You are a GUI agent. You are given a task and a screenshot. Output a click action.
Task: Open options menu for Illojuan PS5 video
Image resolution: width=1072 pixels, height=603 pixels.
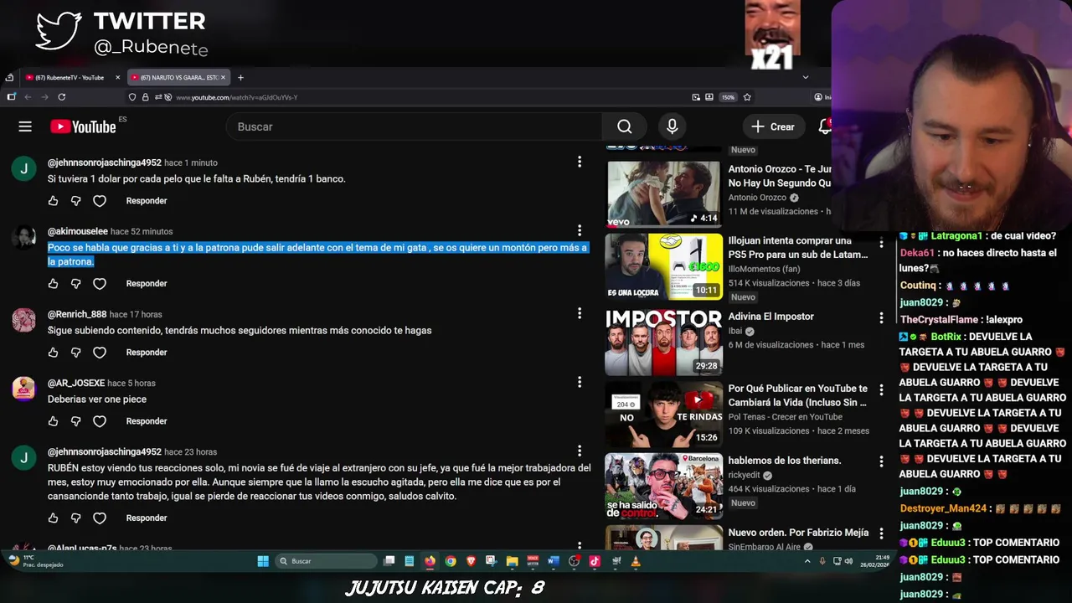[x=881, y=243]
